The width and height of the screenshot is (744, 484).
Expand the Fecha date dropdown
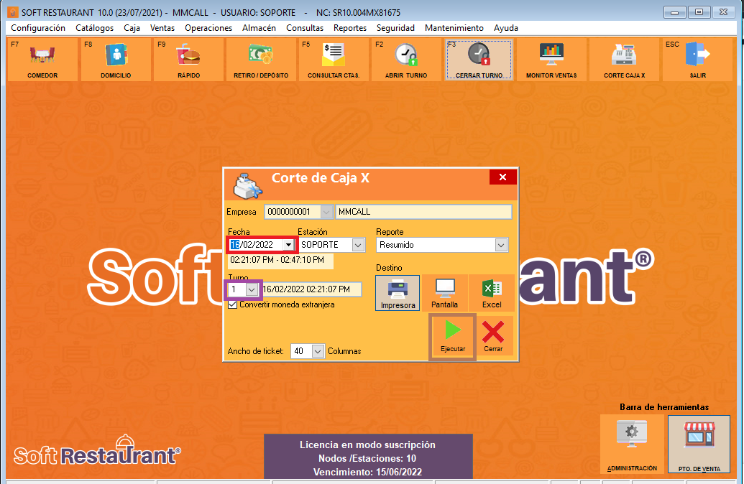(x=289, y=245)
